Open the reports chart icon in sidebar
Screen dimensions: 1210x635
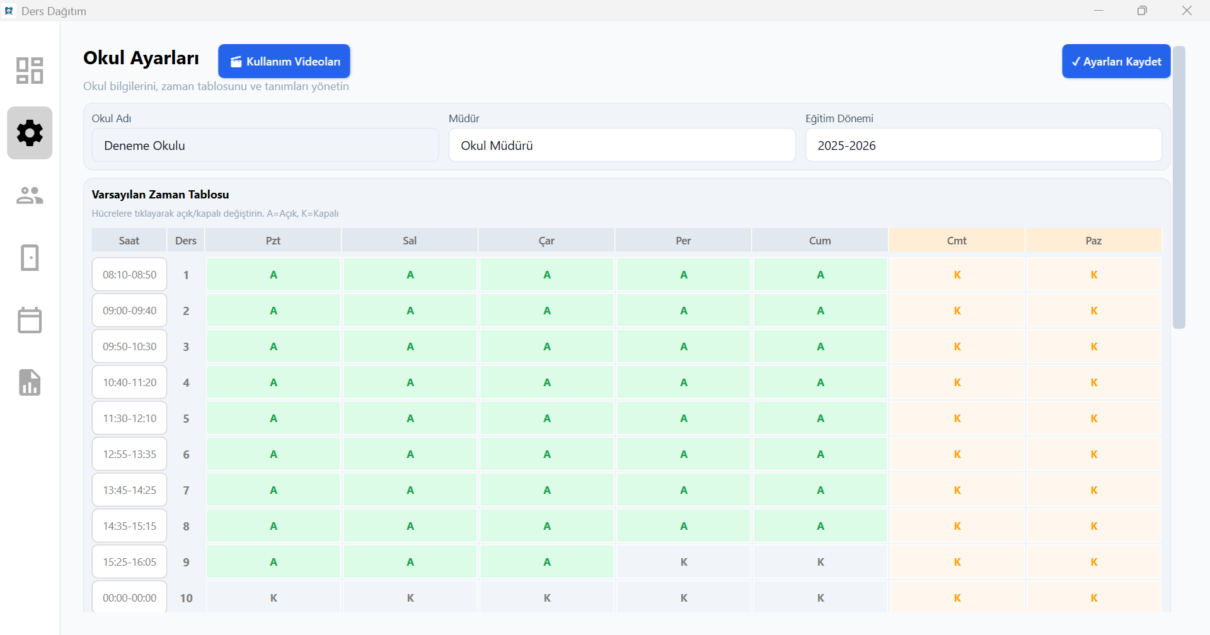(x=30, y=382)
